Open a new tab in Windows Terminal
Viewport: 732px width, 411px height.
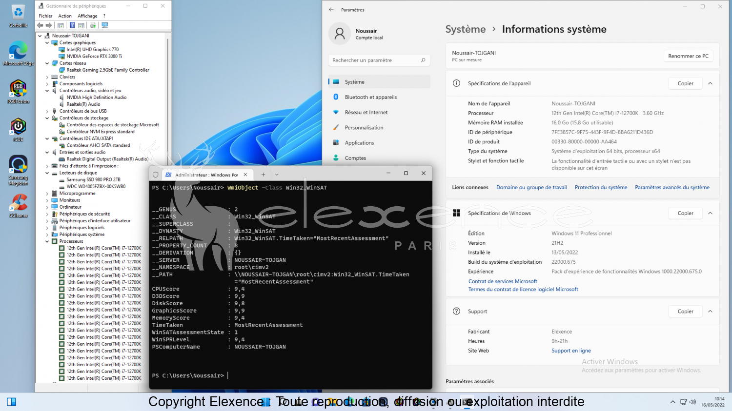point(263,175)
